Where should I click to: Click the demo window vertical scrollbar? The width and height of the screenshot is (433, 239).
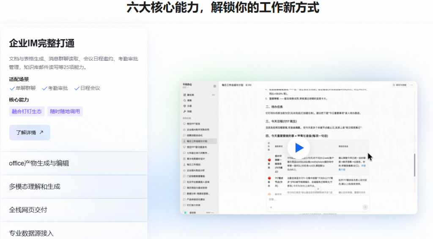[414, 165]
